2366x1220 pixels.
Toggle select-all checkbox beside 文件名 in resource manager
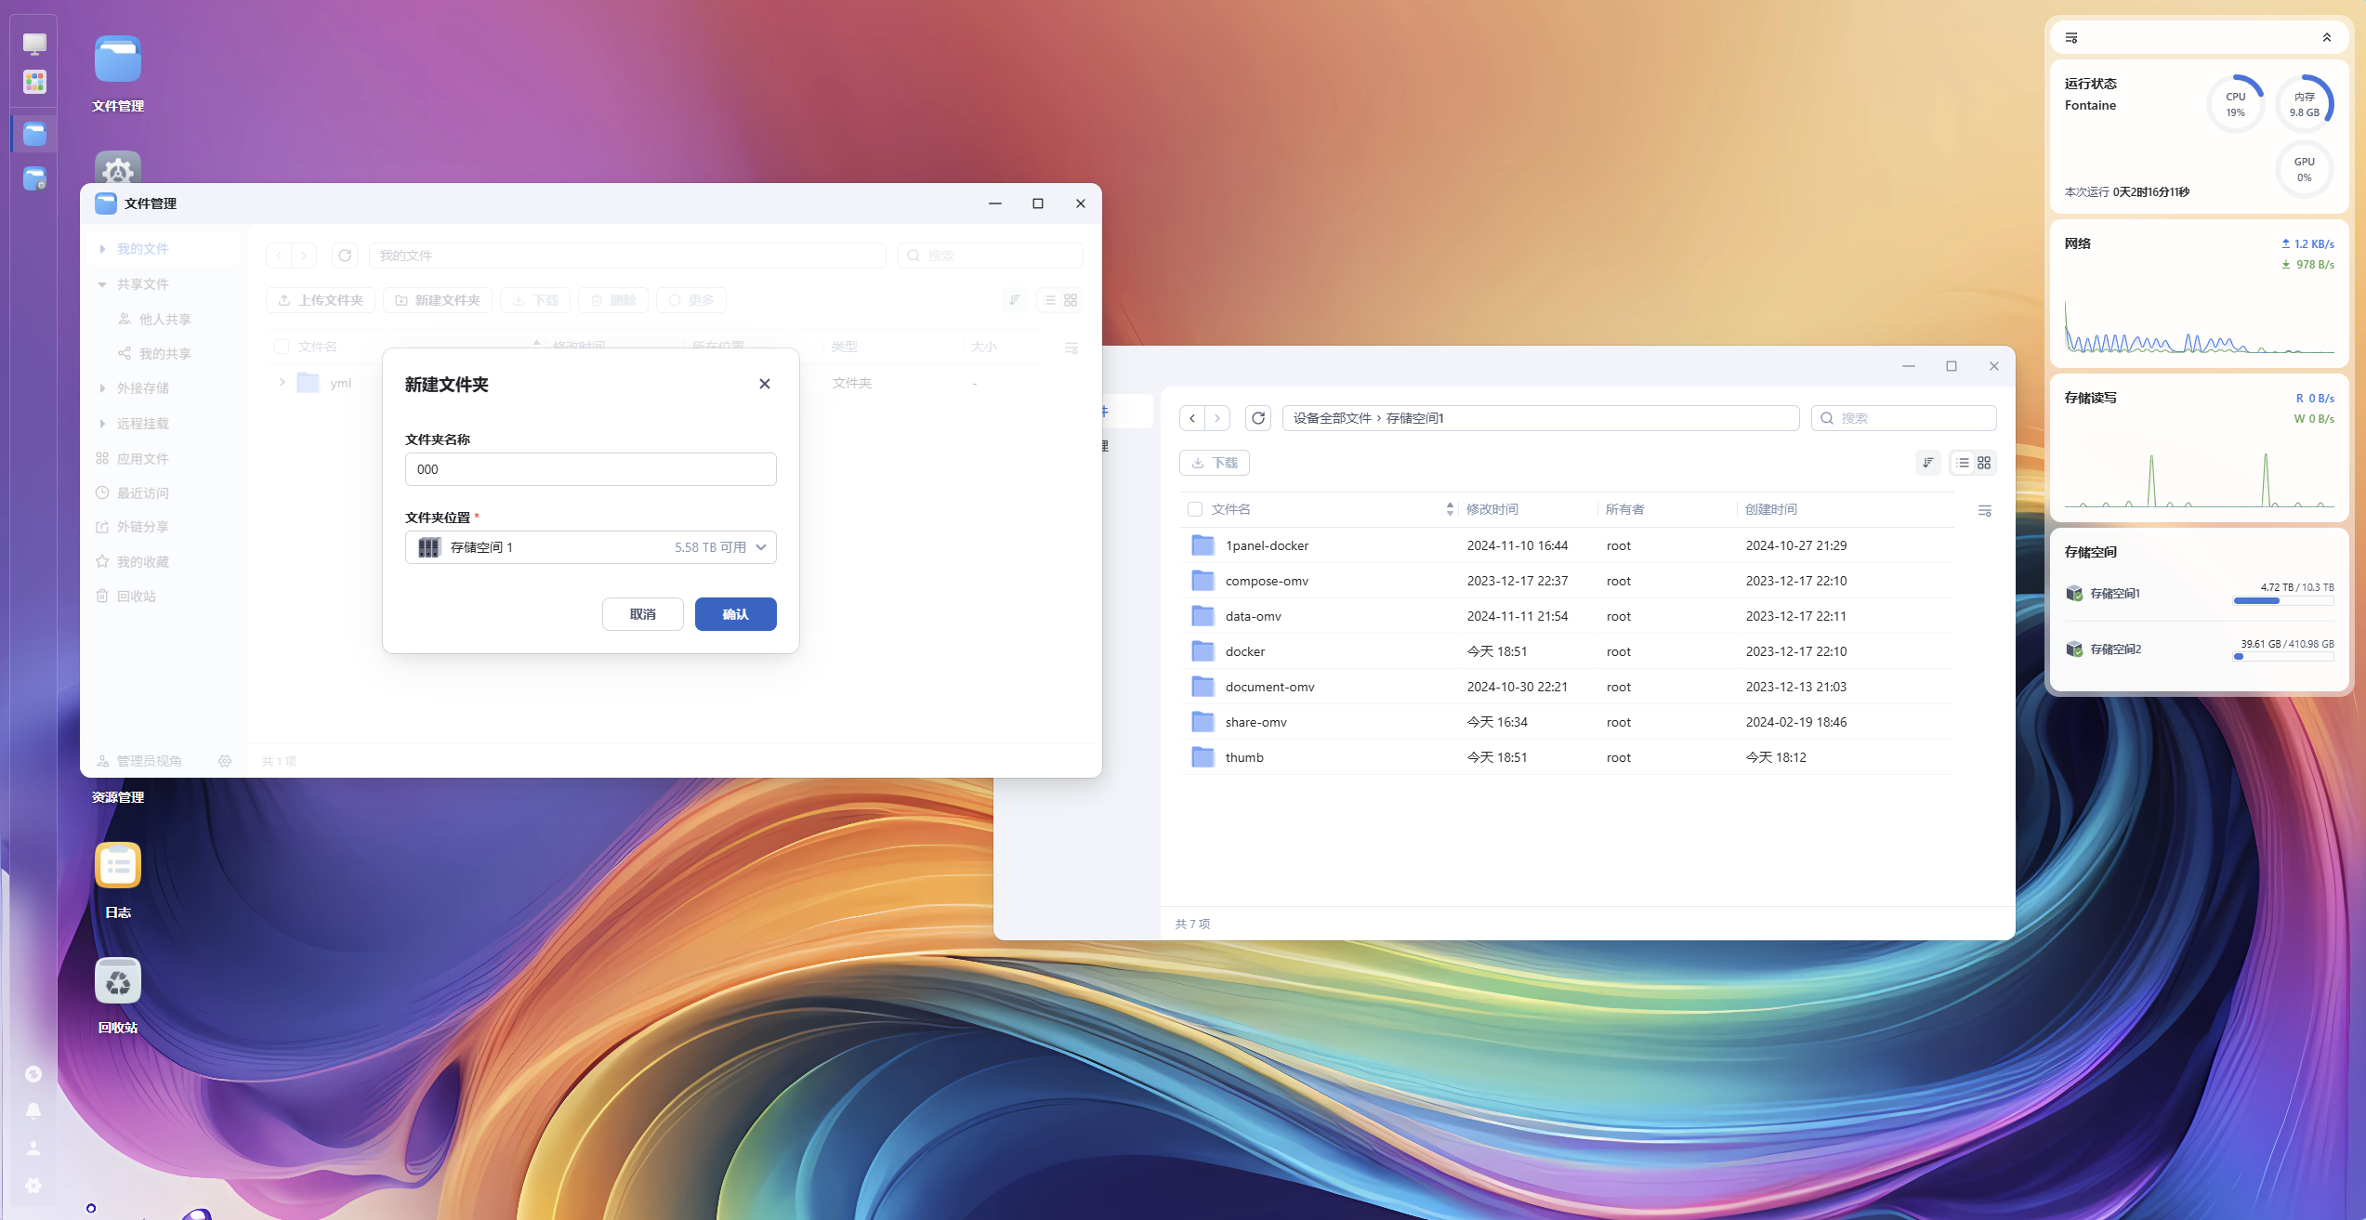coord(1195,509)
